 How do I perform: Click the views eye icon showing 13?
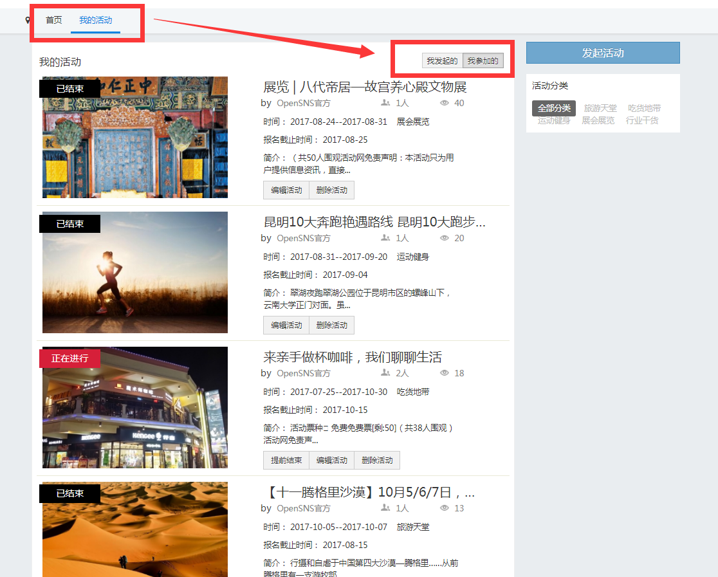(x=444, y=508)
